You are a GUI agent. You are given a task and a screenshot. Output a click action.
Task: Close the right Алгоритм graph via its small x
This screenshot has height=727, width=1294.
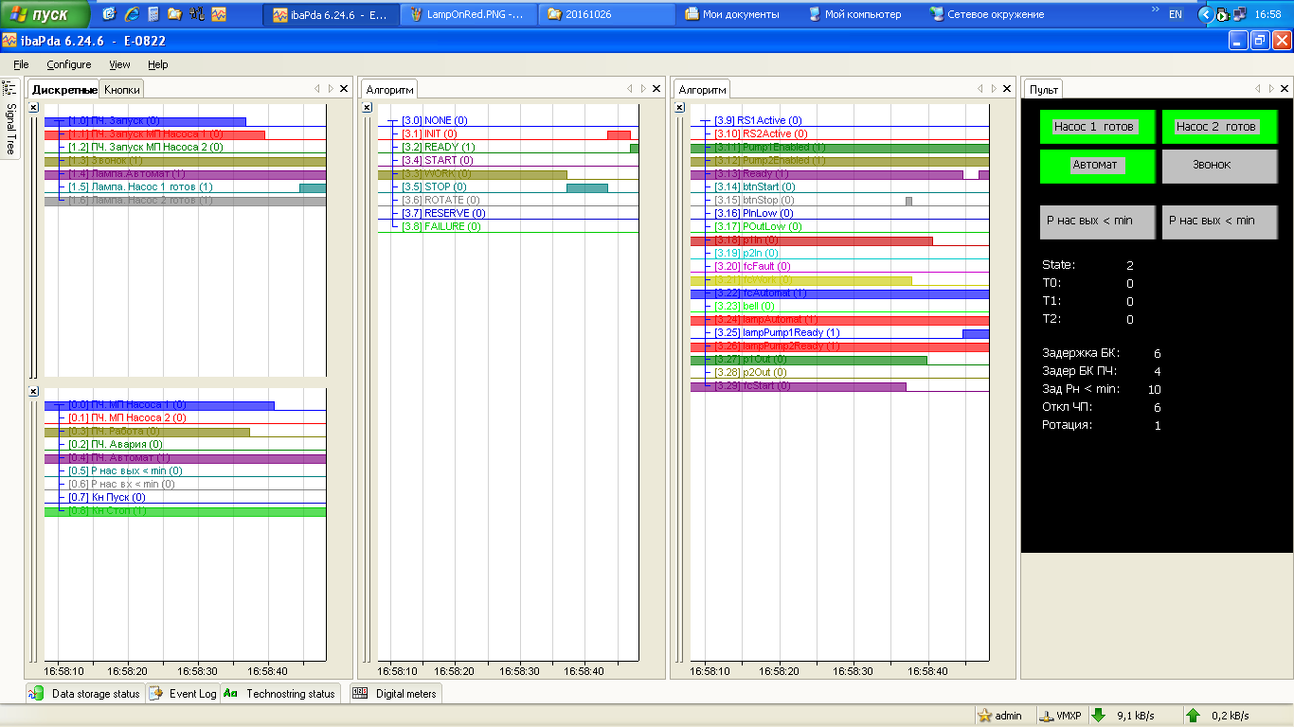tap(679, 107)
